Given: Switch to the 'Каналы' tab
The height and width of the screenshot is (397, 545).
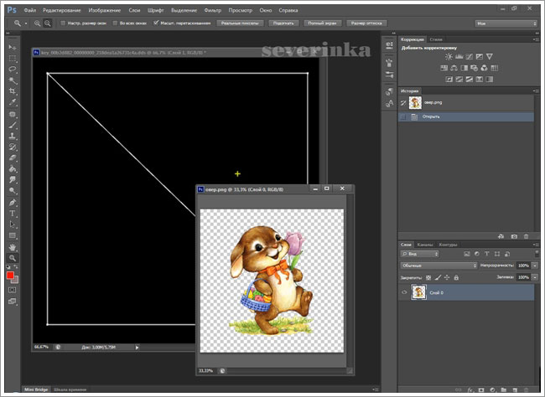Looking at the screenshot, I should [x=425, y=245].
